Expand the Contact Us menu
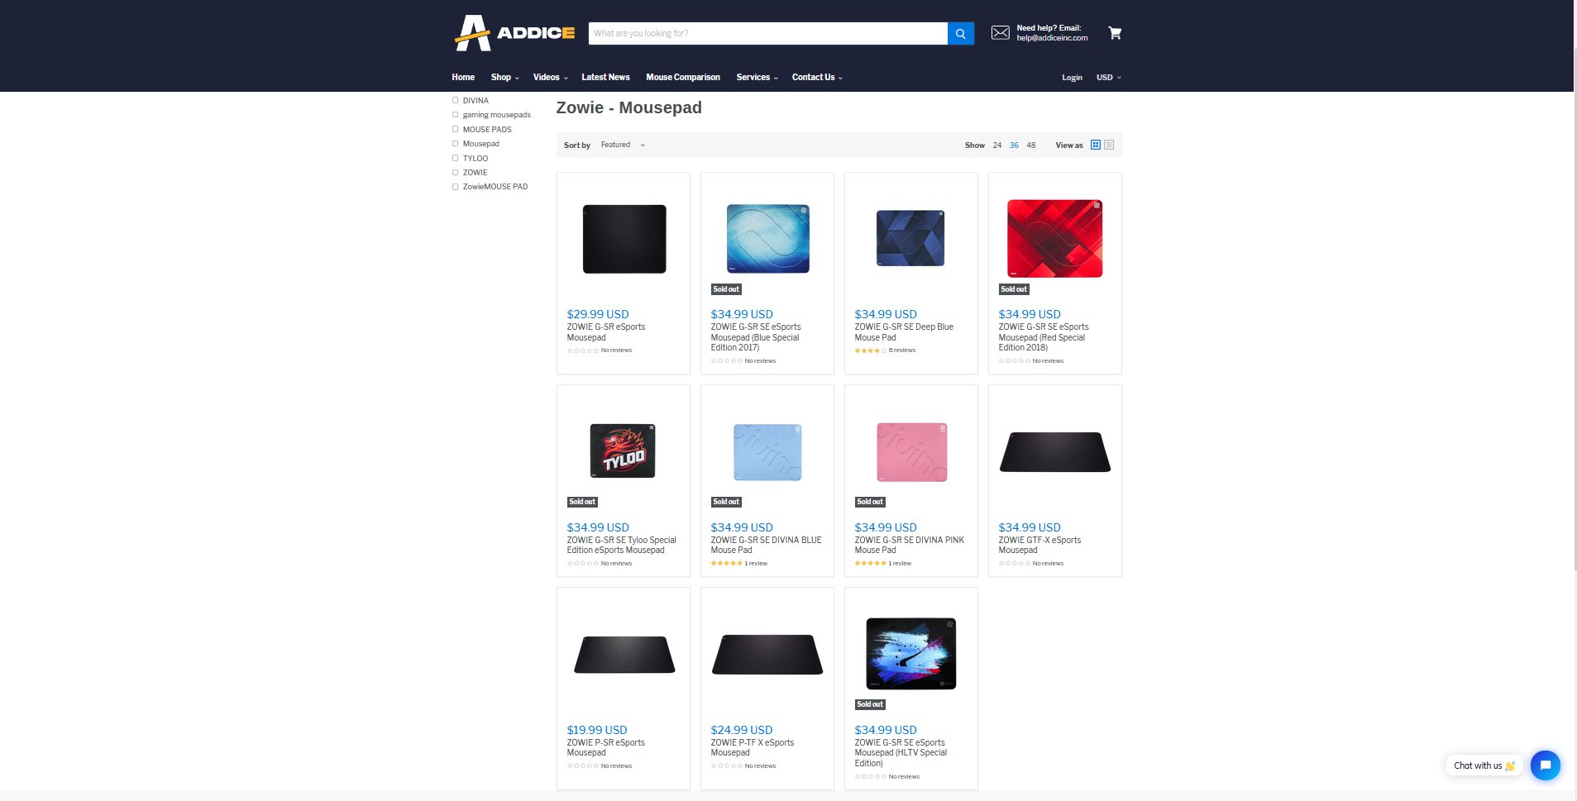 pyautogui.click(x=817, y=77)
